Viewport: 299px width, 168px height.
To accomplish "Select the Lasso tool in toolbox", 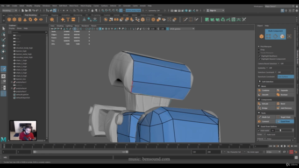I will (x=3, y=34).
